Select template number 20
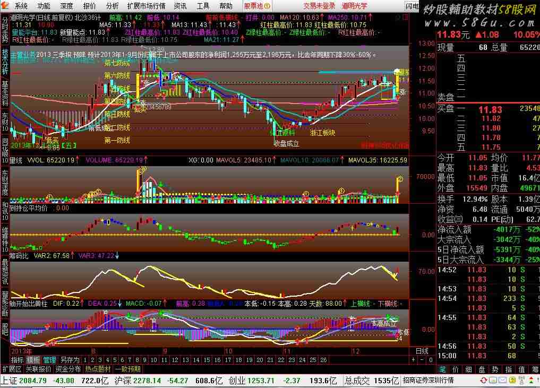This screenshot has width=540, height=388. [x=260, y=360]
